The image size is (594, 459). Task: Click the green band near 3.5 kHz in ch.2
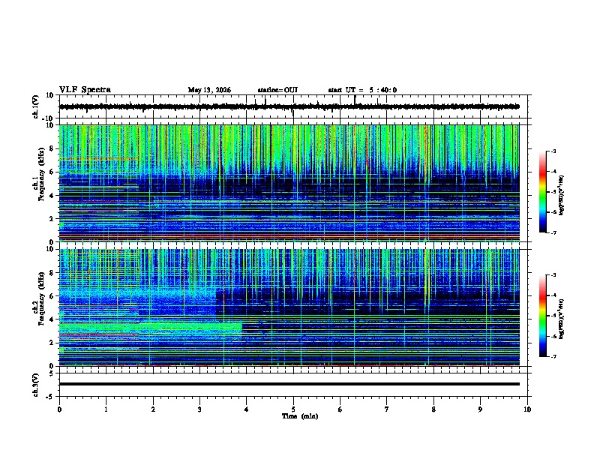pyautogui.click(x=151, y=326)
